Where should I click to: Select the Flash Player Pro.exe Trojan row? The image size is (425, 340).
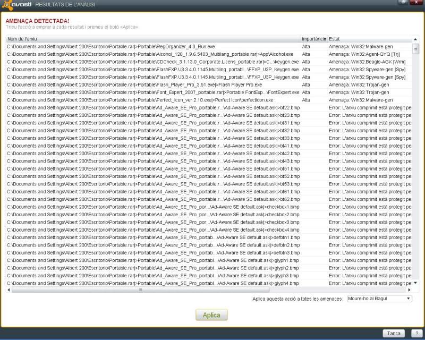click(153, 84)
